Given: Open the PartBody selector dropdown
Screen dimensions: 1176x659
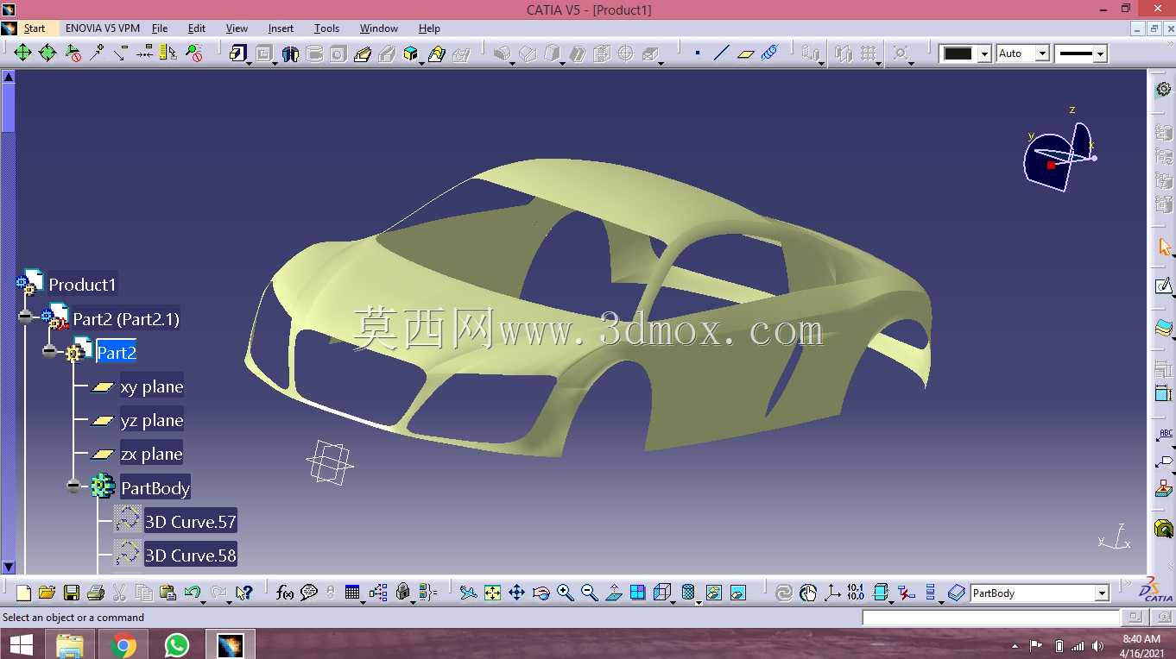Looking at the screenshot, I should (x=1102, y=593).
